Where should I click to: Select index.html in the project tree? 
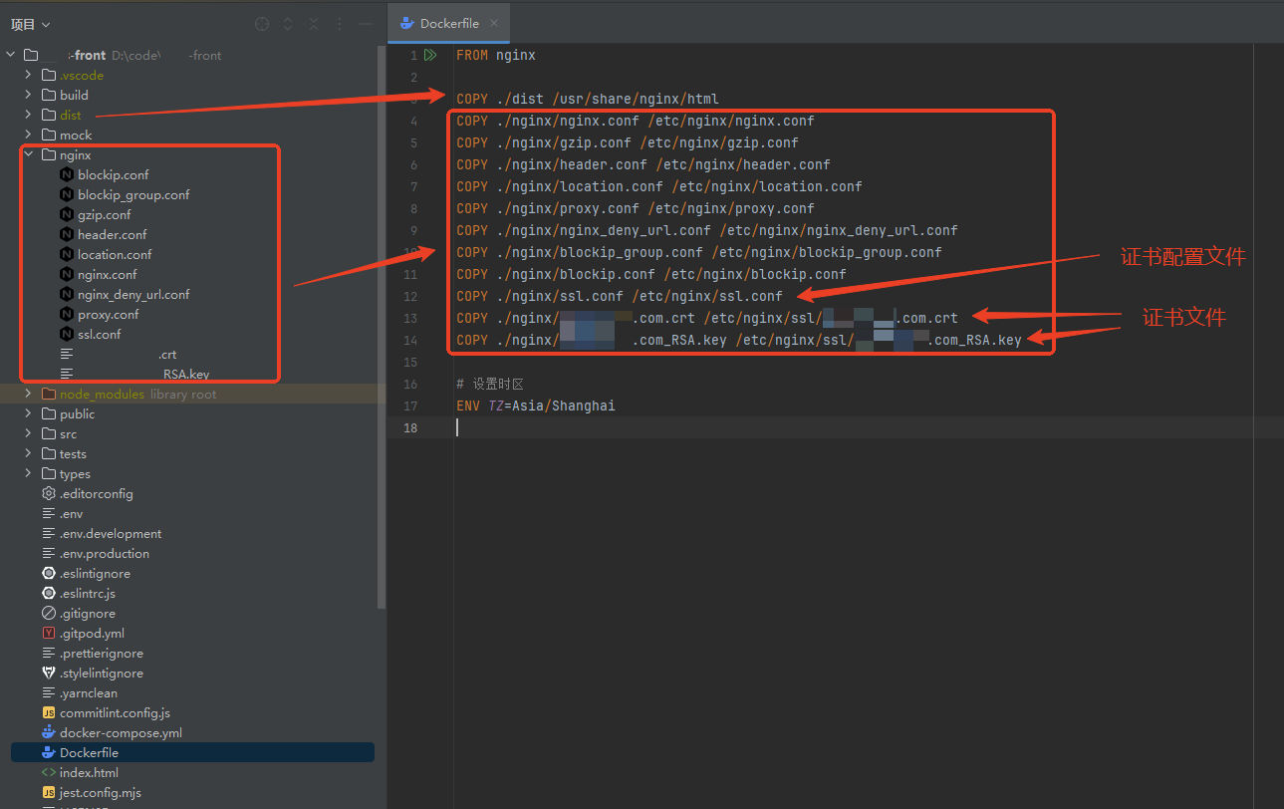pos(89,772)
